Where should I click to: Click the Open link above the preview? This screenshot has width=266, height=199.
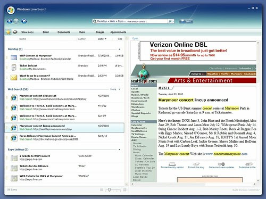point(135,38)
